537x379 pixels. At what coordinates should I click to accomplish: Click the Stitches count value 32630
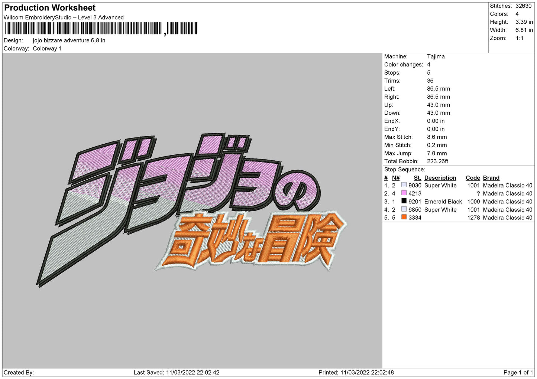[x=523, y=6]
